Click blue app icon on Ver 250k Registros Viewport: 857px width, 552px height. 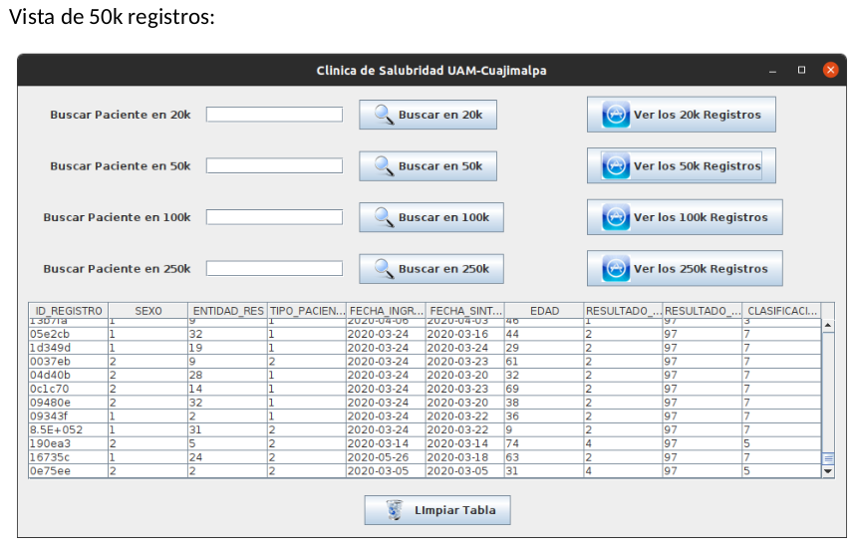click(616, 269)
